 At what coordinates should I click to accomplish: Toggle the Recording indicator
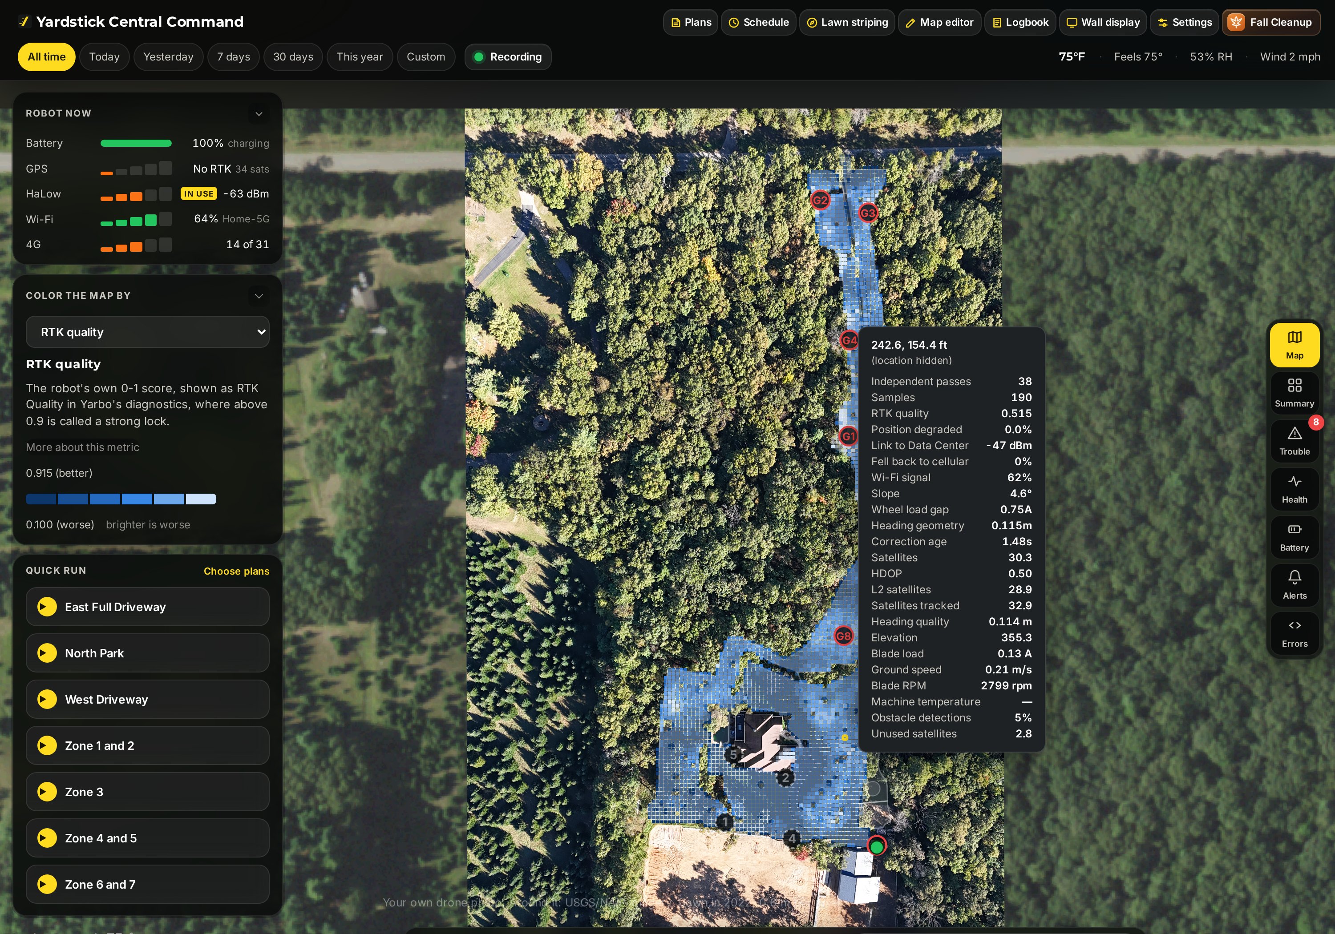[x=508, y=57]
